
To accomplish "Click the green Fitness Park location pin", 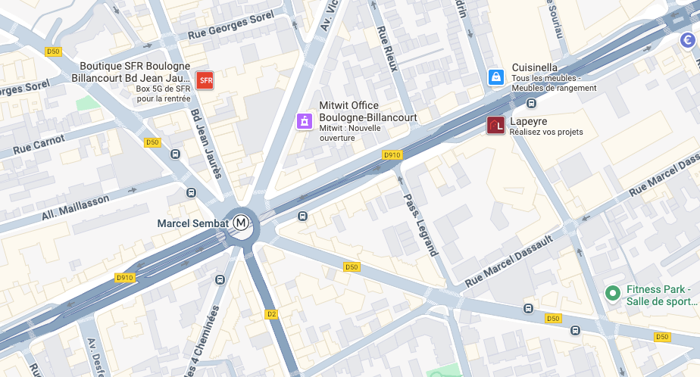I will (x=613, y=294).
